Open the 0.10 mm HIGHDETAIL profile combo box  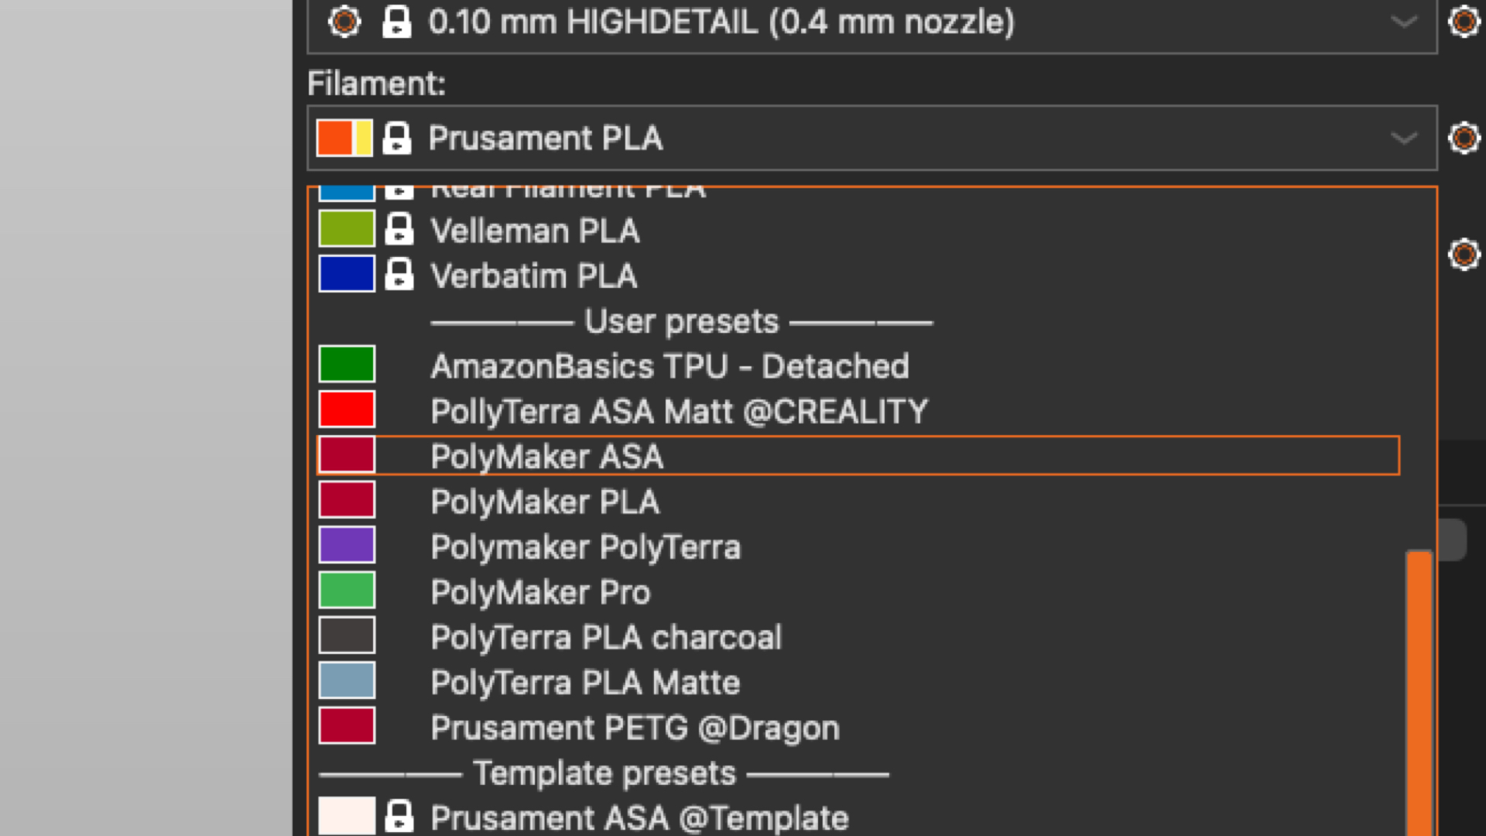click(872, 23)
